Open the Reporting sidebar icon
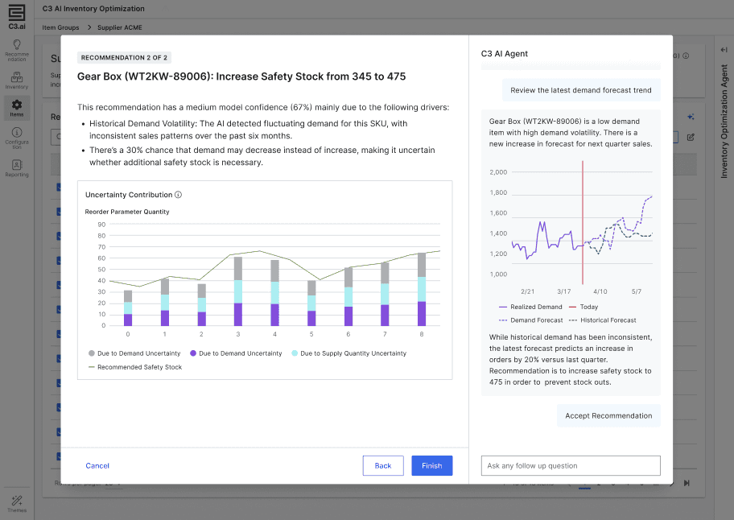Image resolution: width=734 pixels, height=520 pixels. [17, 168]
